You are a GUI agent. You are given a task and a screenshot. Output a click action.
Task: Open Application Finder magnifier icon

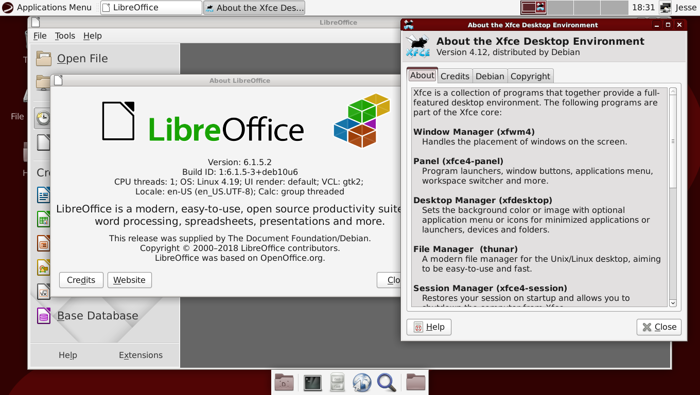[387, 383]
